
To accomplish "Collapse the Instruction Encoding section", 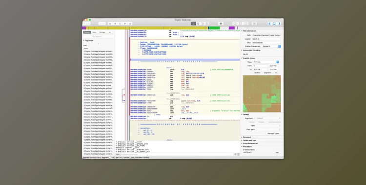I will pos(242,50).
